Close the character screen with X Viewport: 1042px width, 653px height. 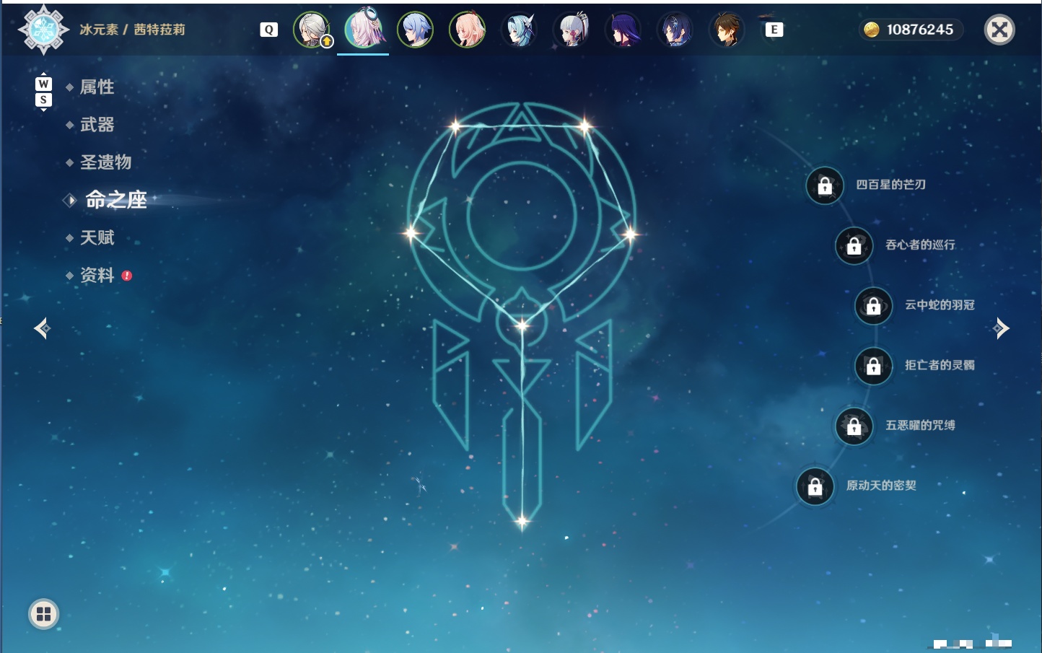(x=999, y=30)
